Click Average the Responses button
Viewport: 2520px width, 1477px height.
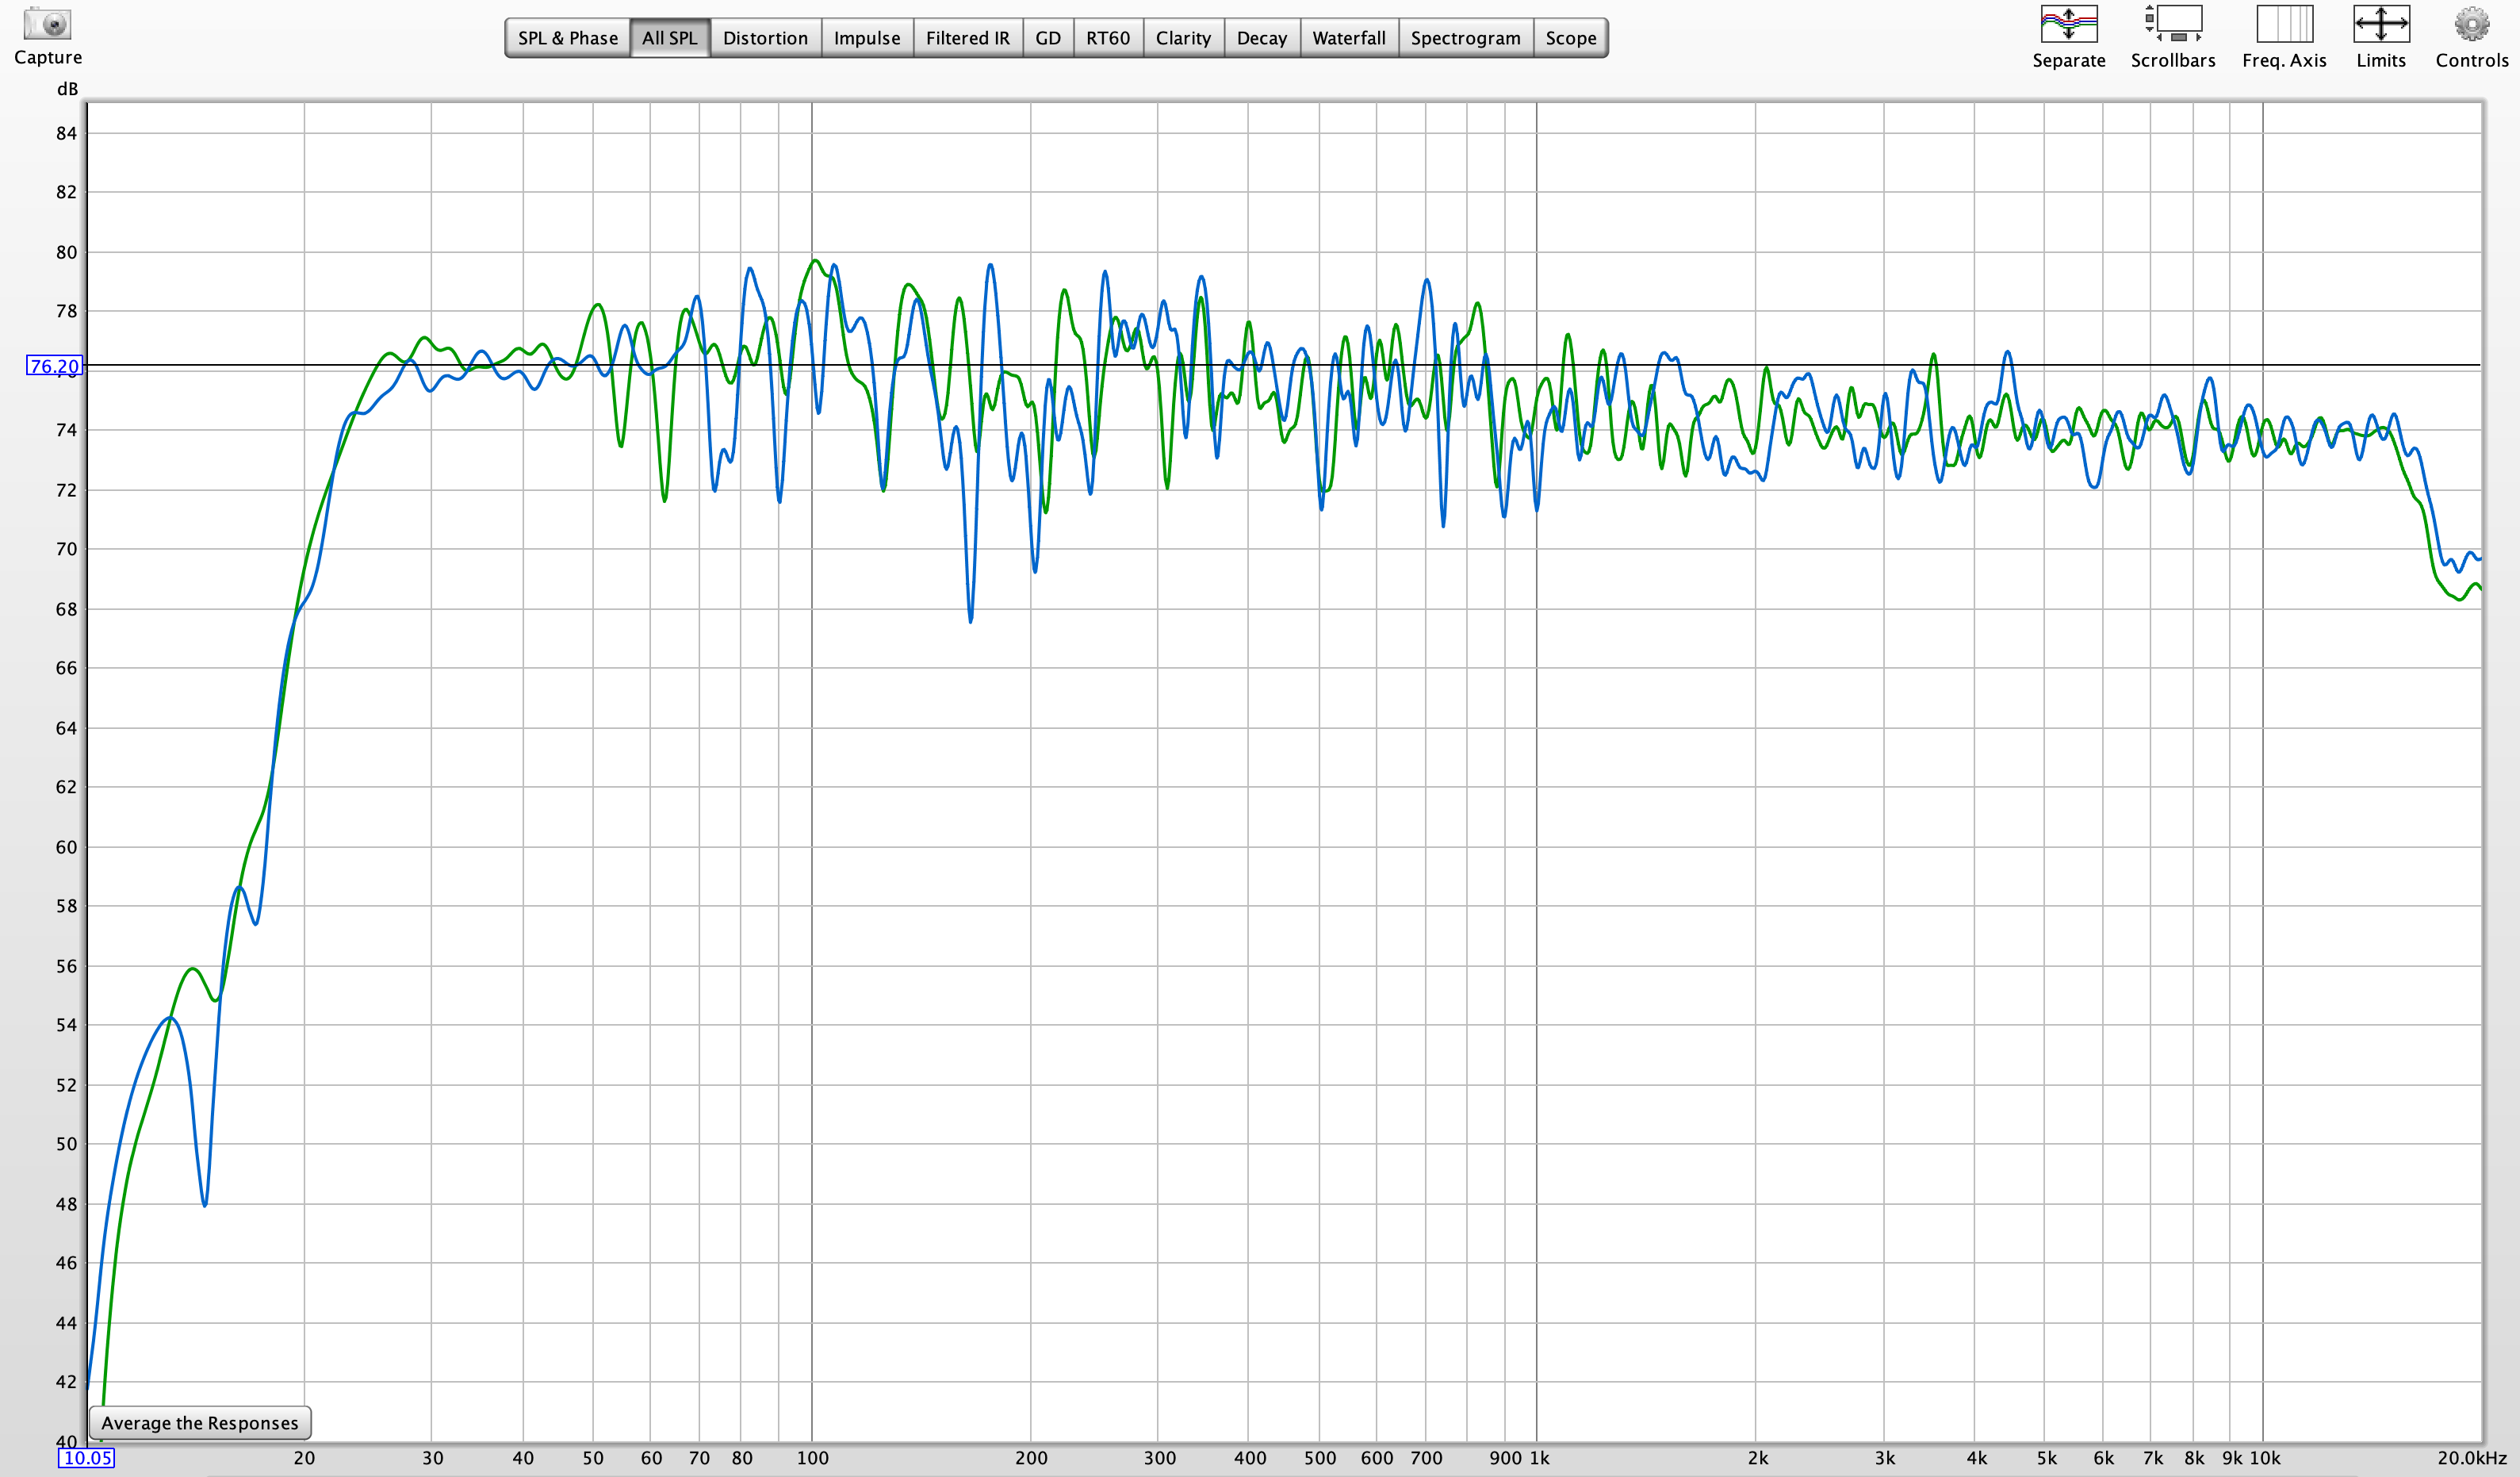tap(200, 1422)
